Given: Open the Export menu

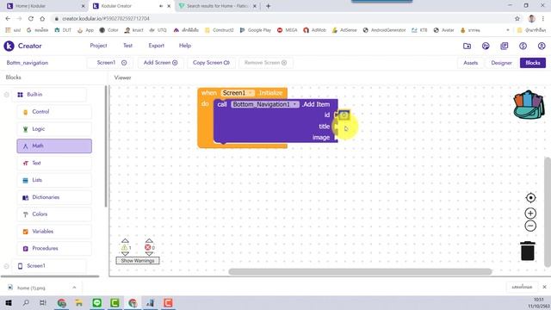Looking at the screenshot, I should click(x=157, y=46).
